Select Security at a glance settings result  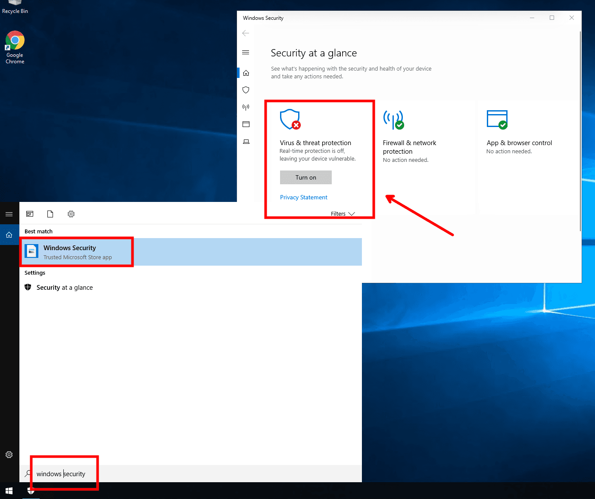click(65, 288)
